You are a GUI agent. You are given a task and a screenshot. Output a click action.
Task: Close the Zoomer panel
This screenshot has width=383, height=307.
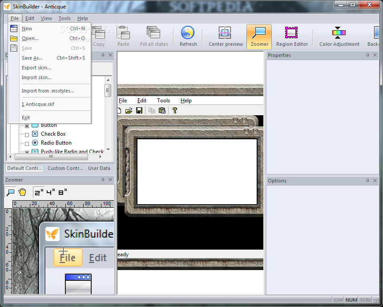click(x=110, y=179)
